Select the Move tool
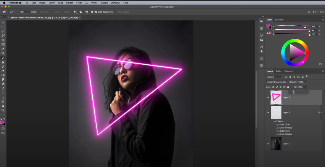The image size is (325, 167). click(3, 22)
